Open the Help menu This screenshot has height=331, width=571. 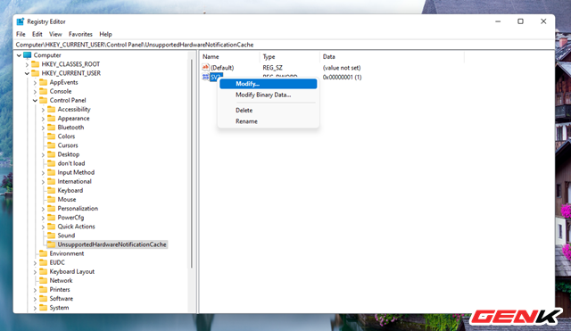click(105, 34)
